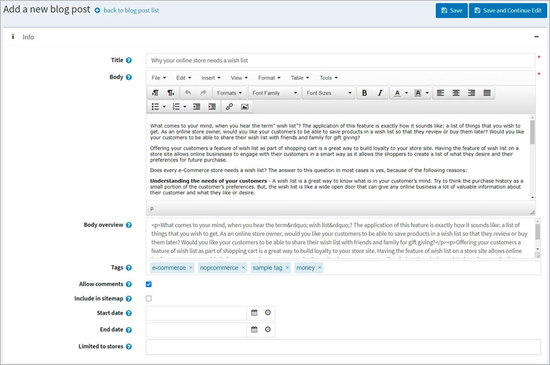Open background color dropdown arrow
Viewport: 550px width, 365px height.
click(x=427, y=93)
